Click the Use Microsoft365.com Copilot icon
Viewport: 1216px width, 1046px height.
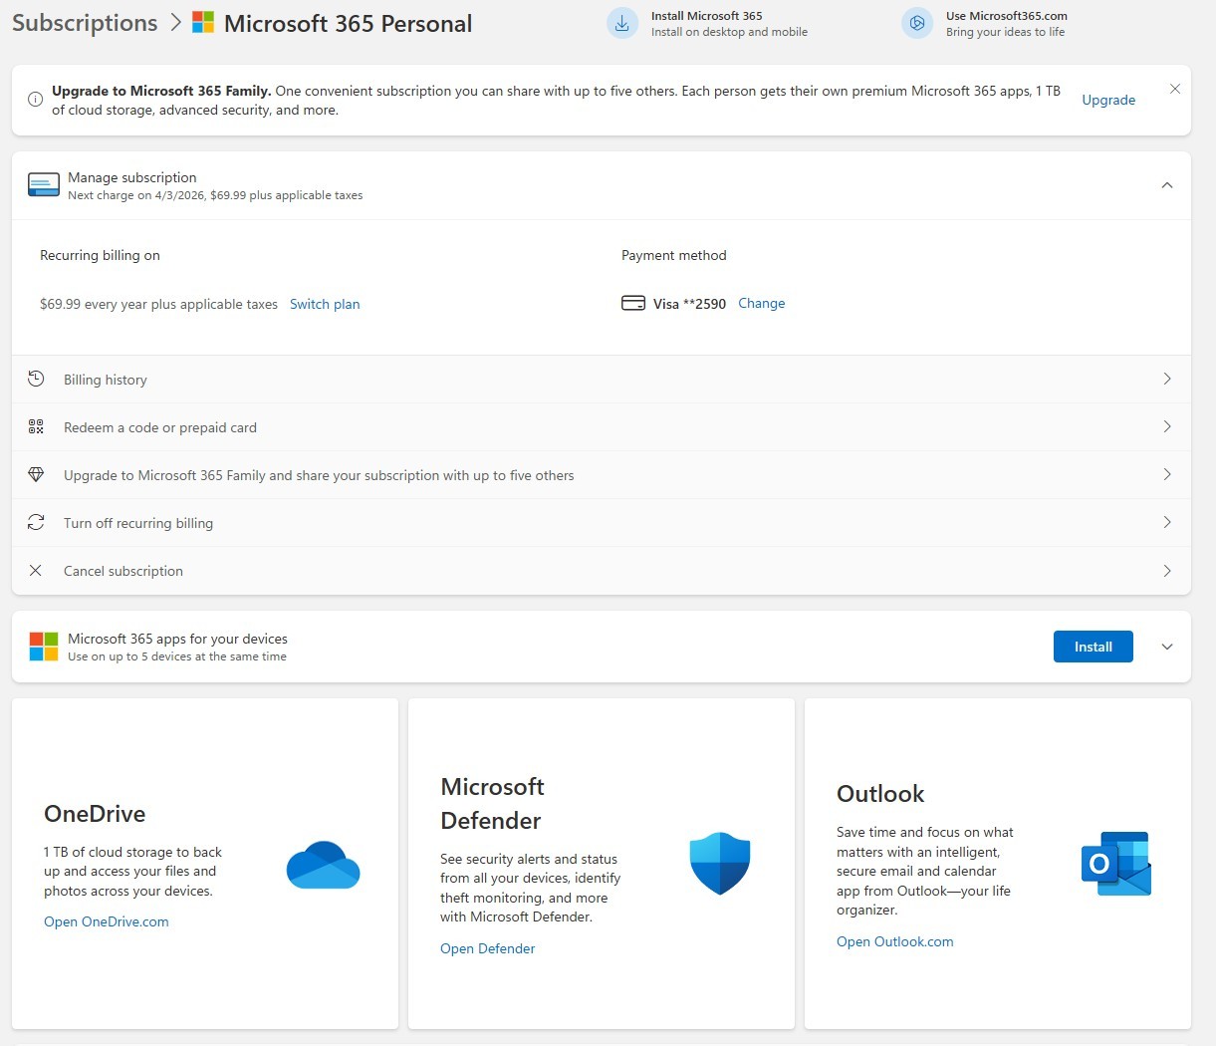(916, 24)
